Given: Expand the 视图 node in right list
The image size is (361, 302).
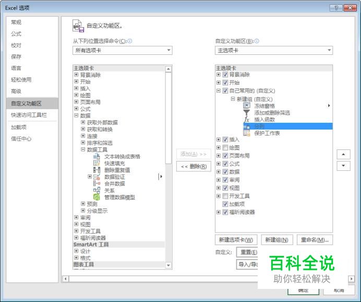Looking at the screenshot, I should [x=219, y=188].
